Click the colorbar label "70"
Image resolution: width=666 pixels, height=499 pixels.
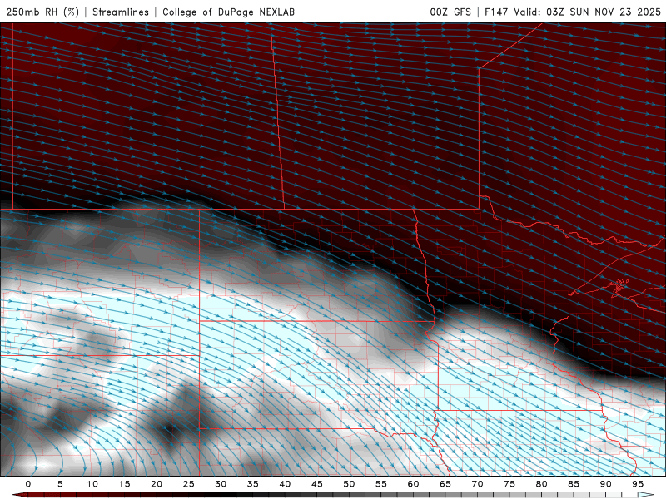point(477,484)
